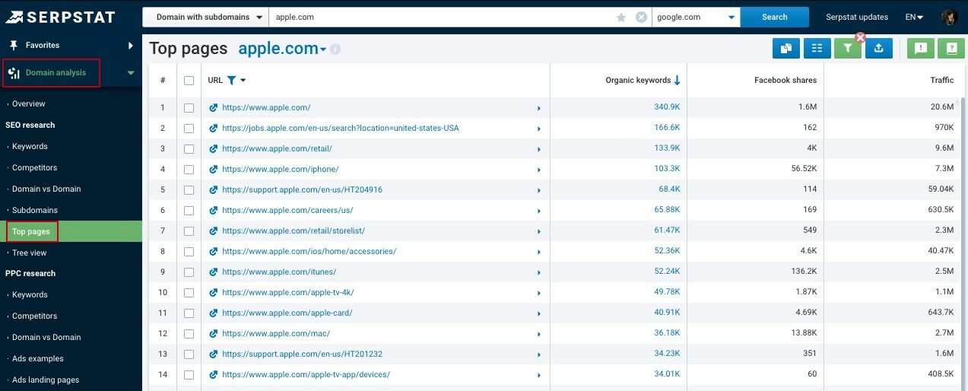Check the box for apple.com/iphone/ row
Viewport: 968px width, 391px height.
(189, 170)
